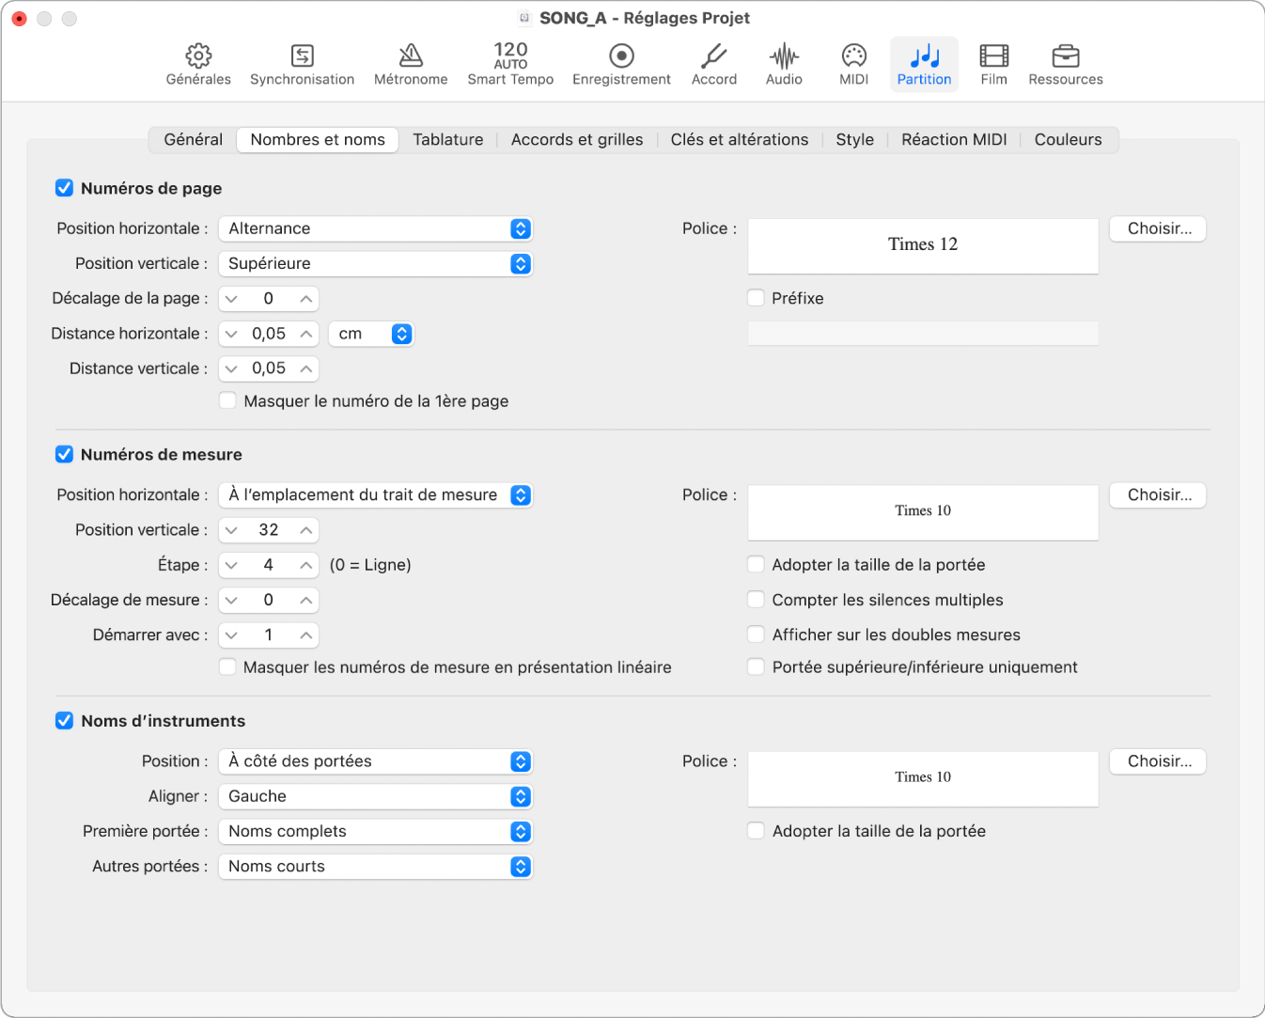
Task: Click Choisir button for page number font
Action: click(x=1158, y=228)
